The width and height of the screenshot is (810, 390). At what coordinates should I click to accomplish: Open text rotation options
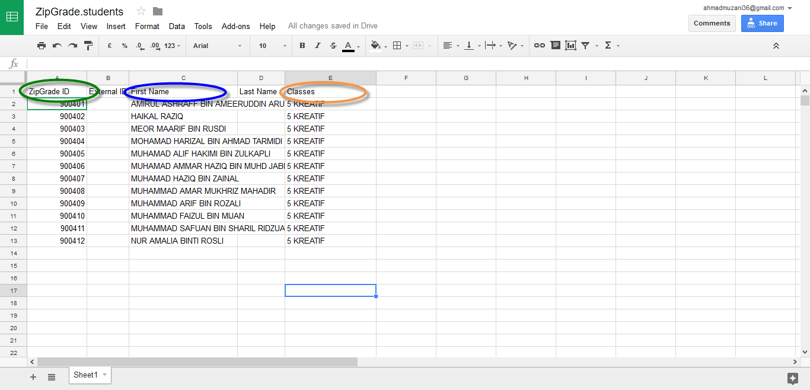pos(515,46)
